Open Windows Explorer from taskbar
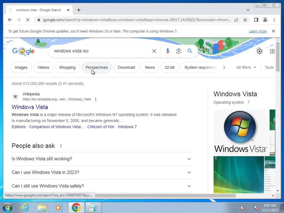Screen dimensions: 284x213 [42, 207]
